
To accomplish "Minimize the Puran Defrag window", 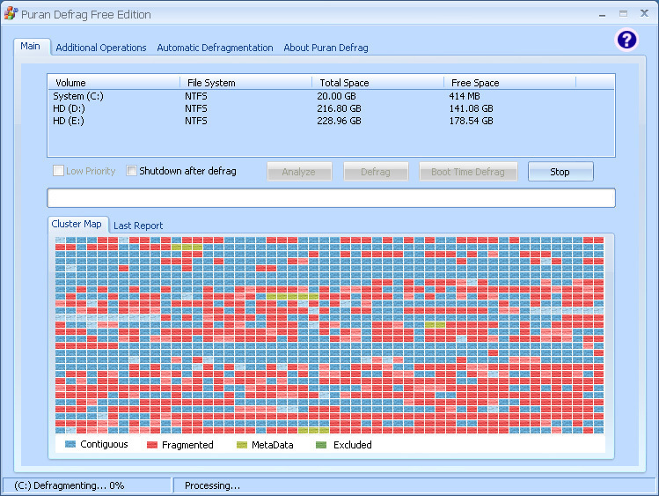I will click(x=603, y=14).
